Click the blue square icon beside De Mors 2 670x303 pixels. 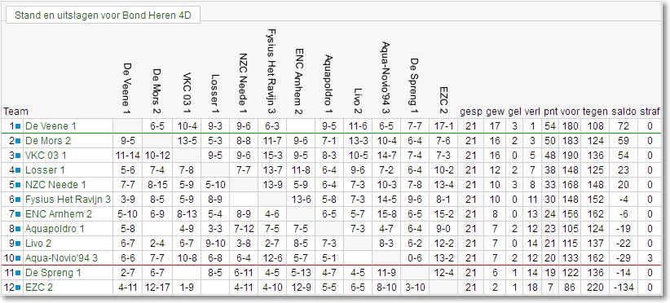(x=18, y=141)
